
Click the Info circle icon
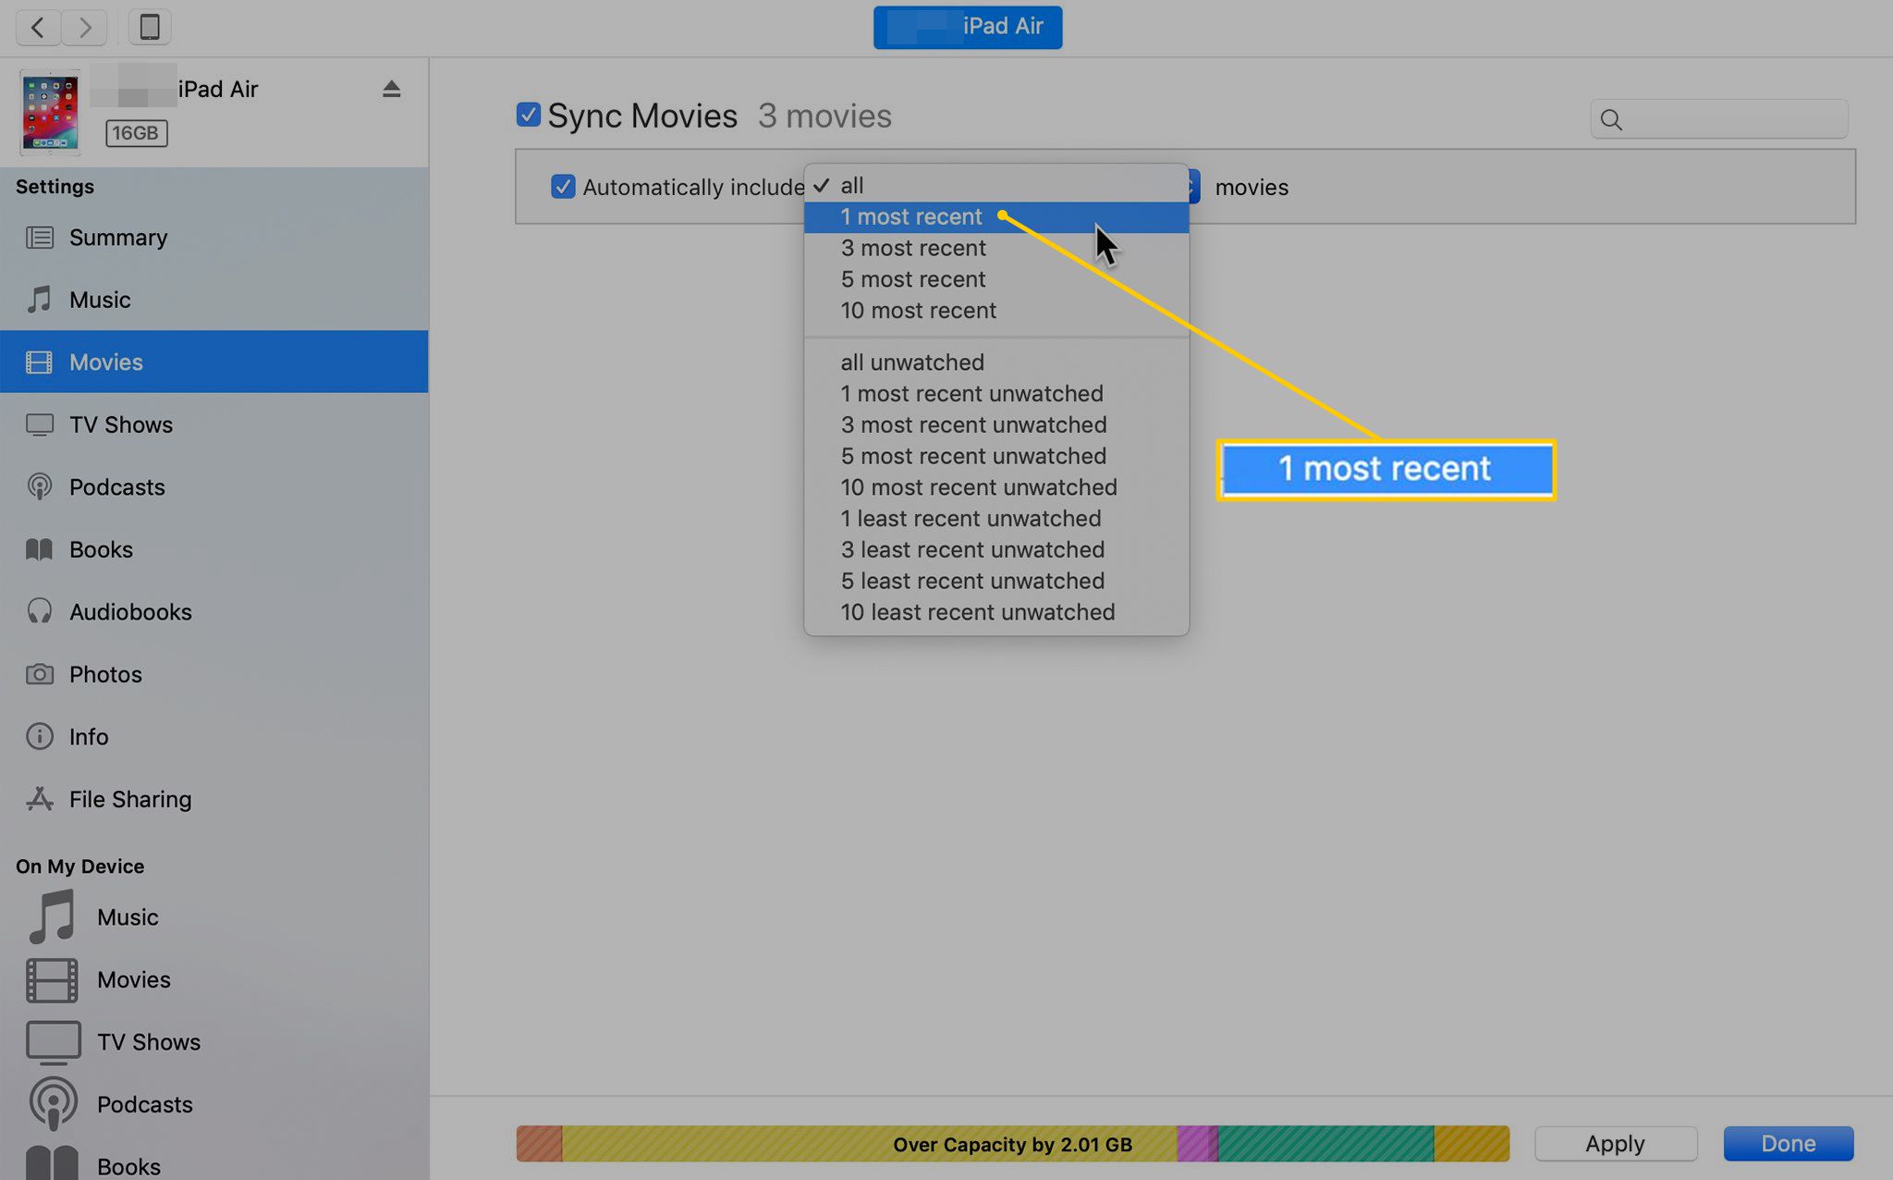[39, 736]
